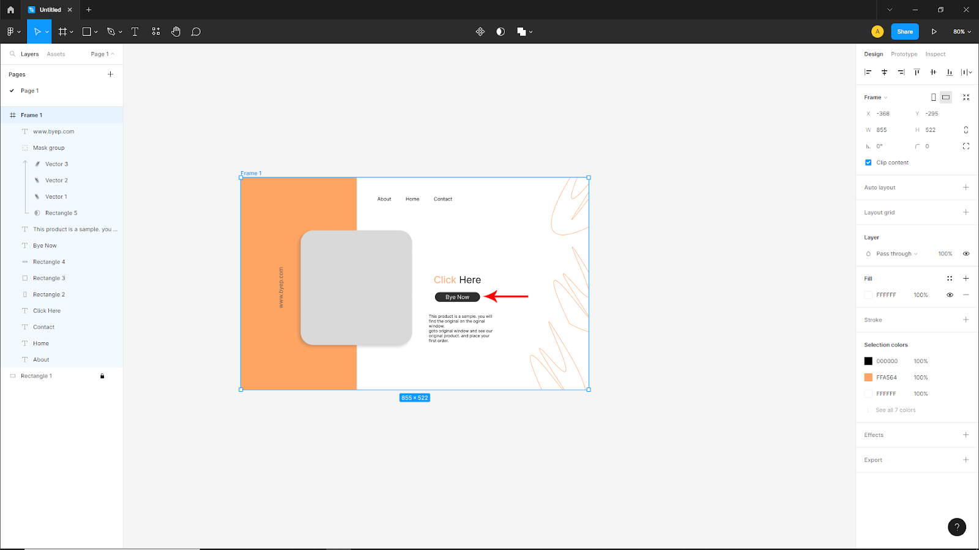Click the user avatar A

tap(877, 32)
